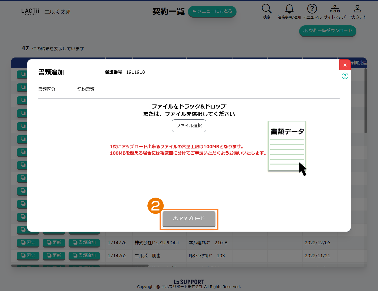The image size is (378, 291).
Task: Open the sitemap icon
Action: [335, 9]
